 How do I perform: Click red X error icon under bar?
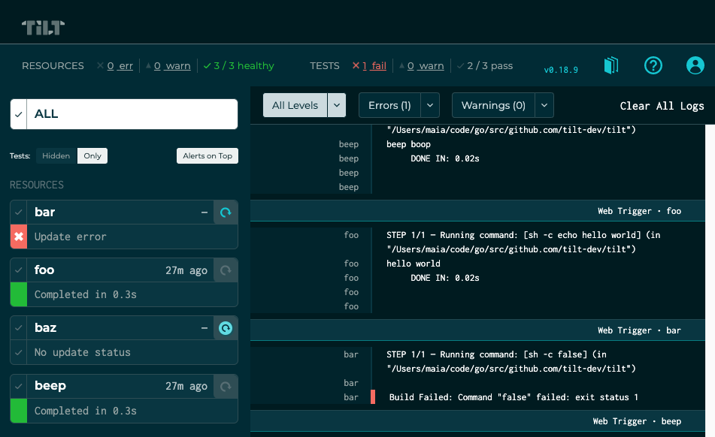tap(19, 237)
